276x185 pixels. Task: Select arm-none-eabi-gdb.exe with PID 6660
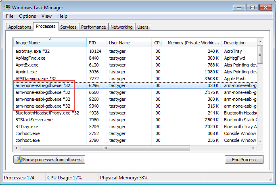click(x=135, y=92)
